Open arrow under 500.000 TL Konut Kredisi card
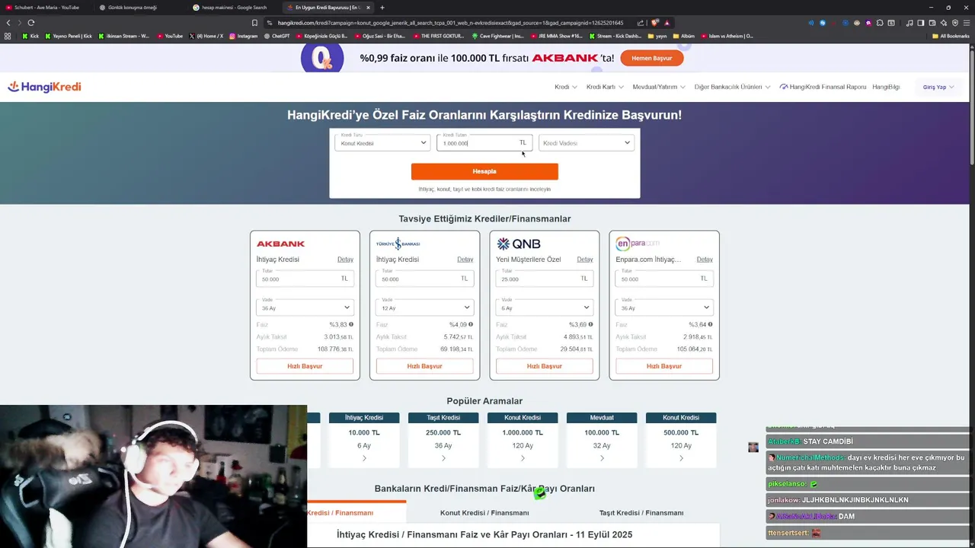 [681, 458]
